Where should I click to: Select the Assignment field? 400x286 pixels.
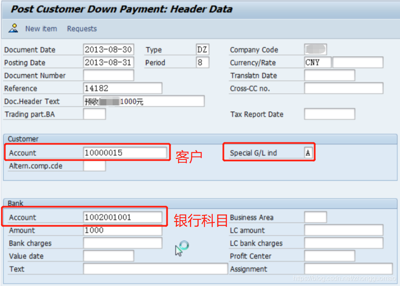[x=348, y=269]
